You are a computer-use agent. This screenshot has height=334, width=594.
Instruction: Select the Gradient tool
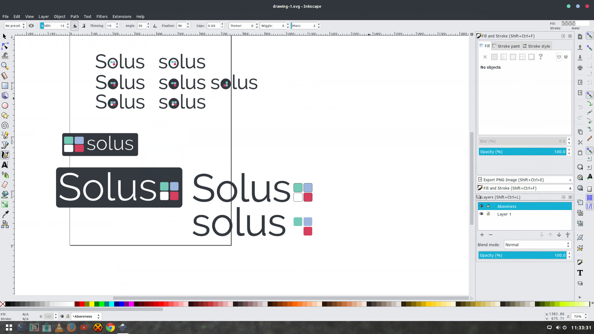pos(5,204)
